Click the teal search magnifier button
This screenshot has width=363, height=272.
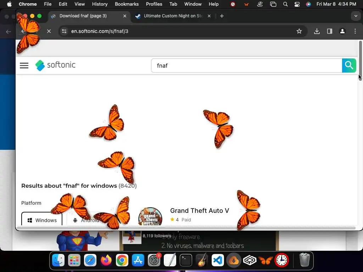[x=349, y=66]
